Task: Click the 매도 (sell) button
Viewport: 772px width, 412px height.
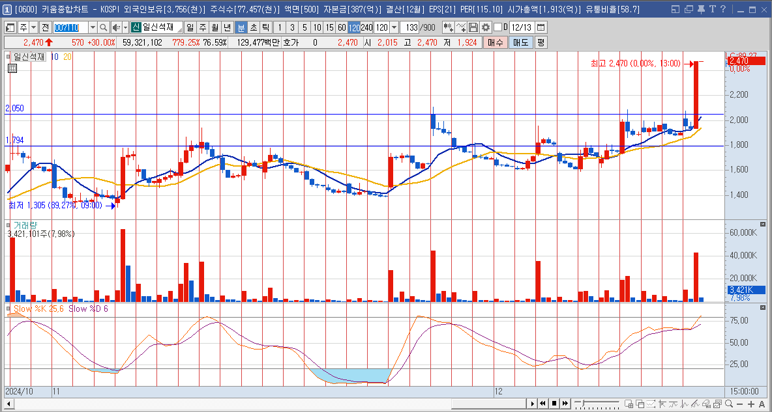Action: pyautogui.click(x=521, y=42)
